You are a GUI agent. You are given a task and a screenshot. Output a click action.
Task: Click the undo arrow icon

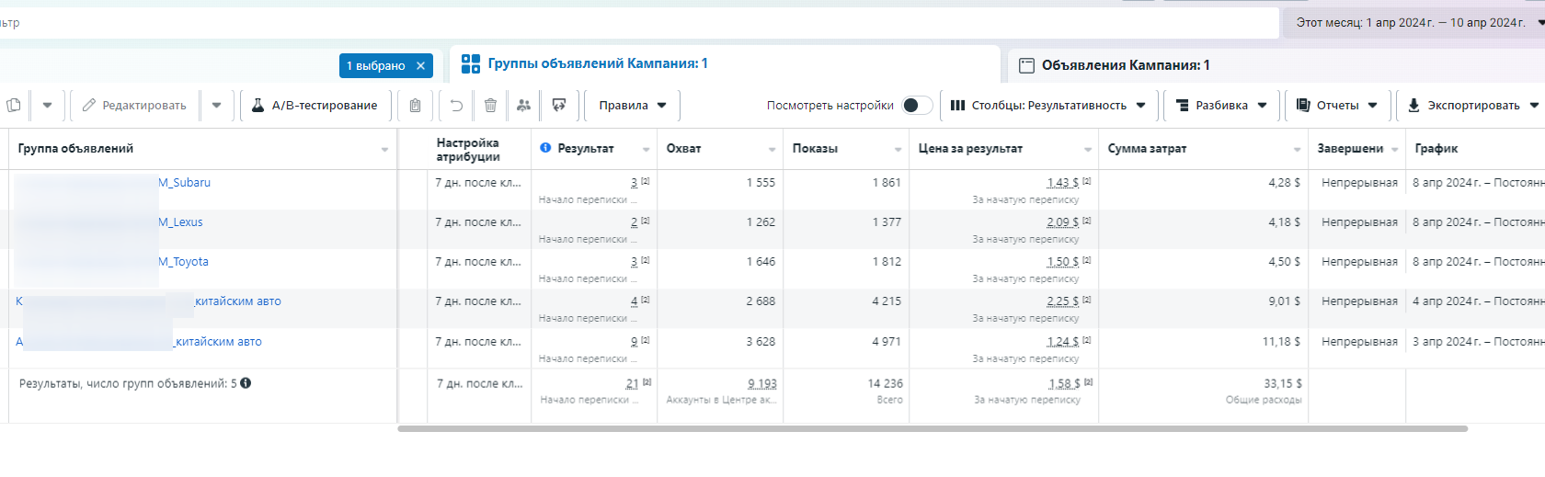[456, 106]
